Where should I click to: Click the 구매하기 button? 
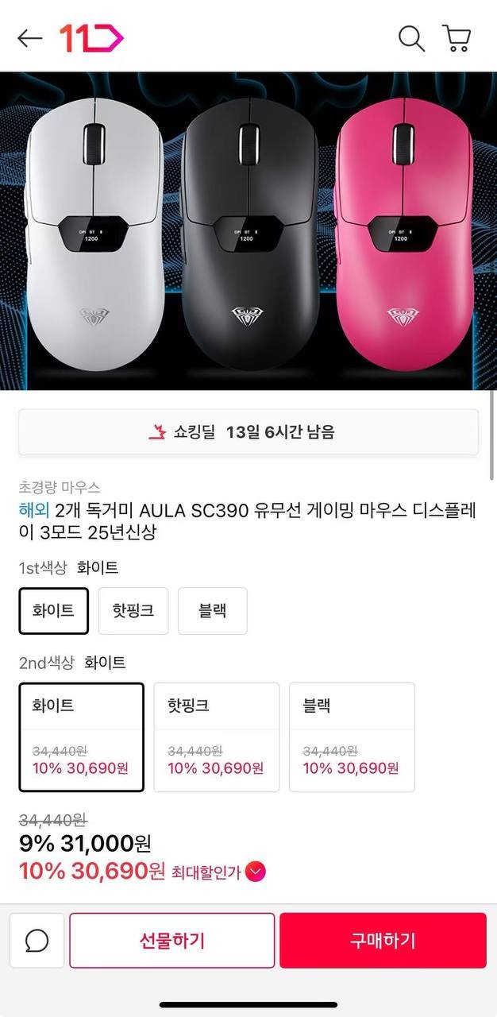click(383, 941)
